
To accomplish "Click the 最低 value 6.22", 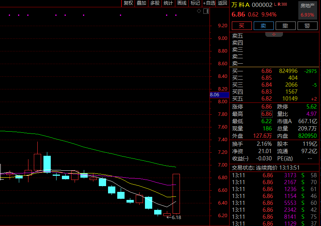I will (266, 121).
